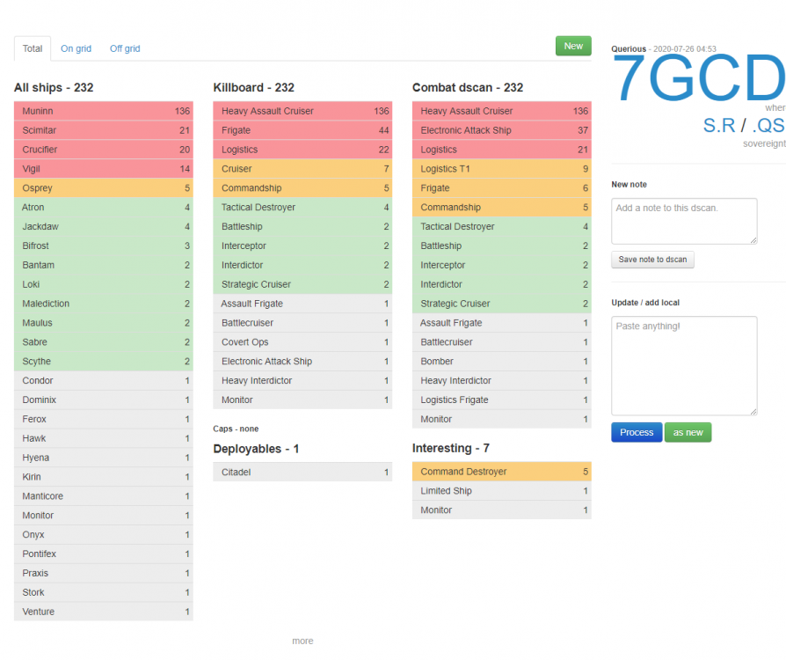Click the green New button
This screenshot has width=786, height=660.
[x=573, y=46]
